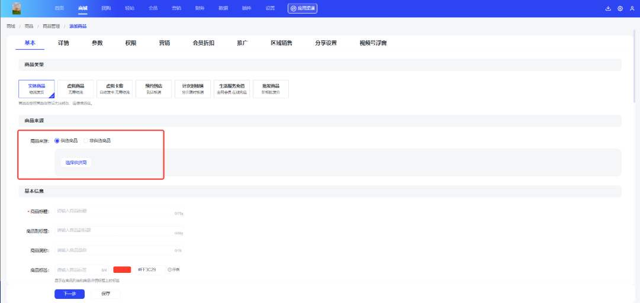Switch to the 详情 tab
This screenshot has height=303, width=640.
[x=63, y=43]
